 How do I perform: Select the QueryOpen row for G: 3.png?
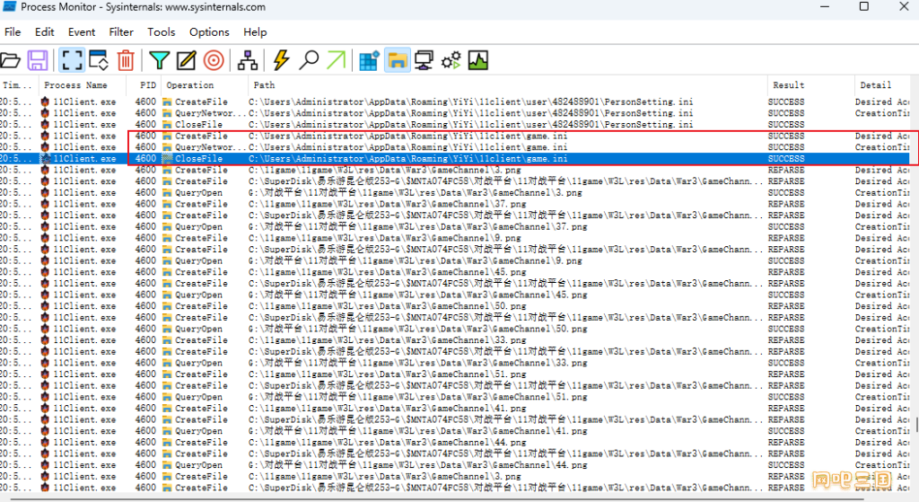point(455,192)
